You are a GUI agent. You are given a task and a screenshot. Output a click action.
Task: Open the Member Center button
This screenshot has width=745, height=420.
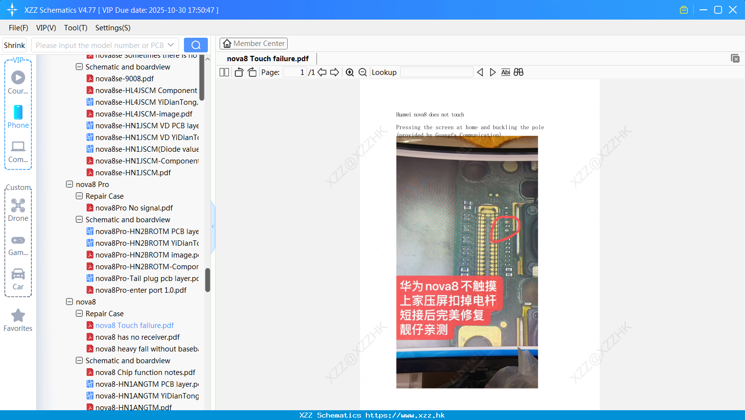[x=253, y=44]
